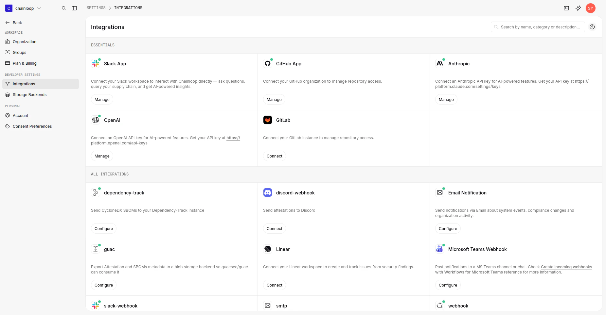Click the Plan & Billing card icon

tap(8, 63)
